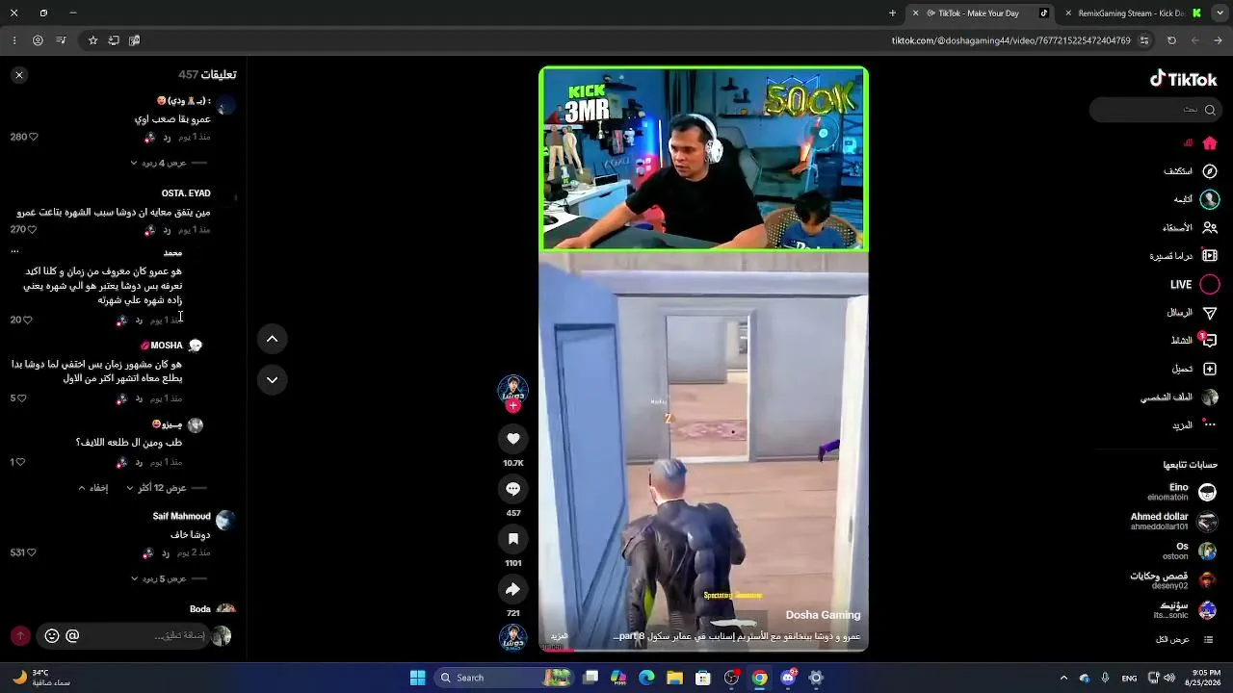Open the TikTok Home icon in the sidebar
The image size is (1233, 693).
coord(1210,142)
